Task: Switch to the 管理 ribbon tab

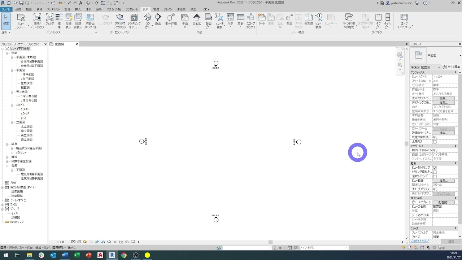Action: pyautogui.click(x=156, y=9)
